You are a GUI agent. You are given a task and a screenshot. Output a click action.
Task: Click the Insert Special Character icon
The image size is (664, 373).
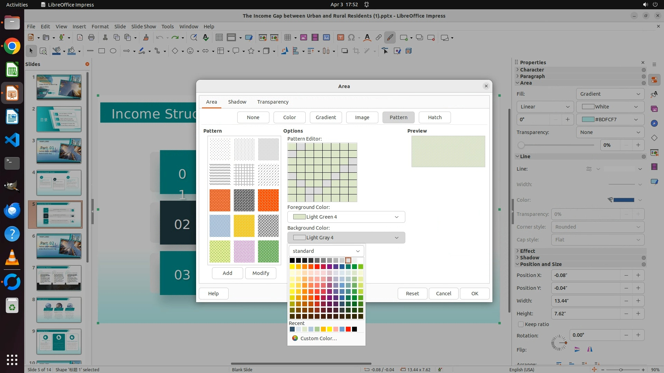(351, 38)
